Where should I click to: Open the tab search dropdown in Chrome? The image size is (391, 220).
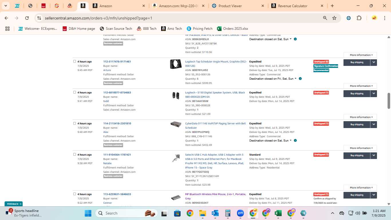point(6,6)
